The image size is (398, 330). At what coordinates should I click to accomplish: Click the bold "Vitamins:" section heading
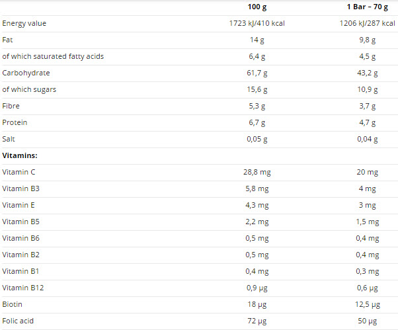click(20, 155)
